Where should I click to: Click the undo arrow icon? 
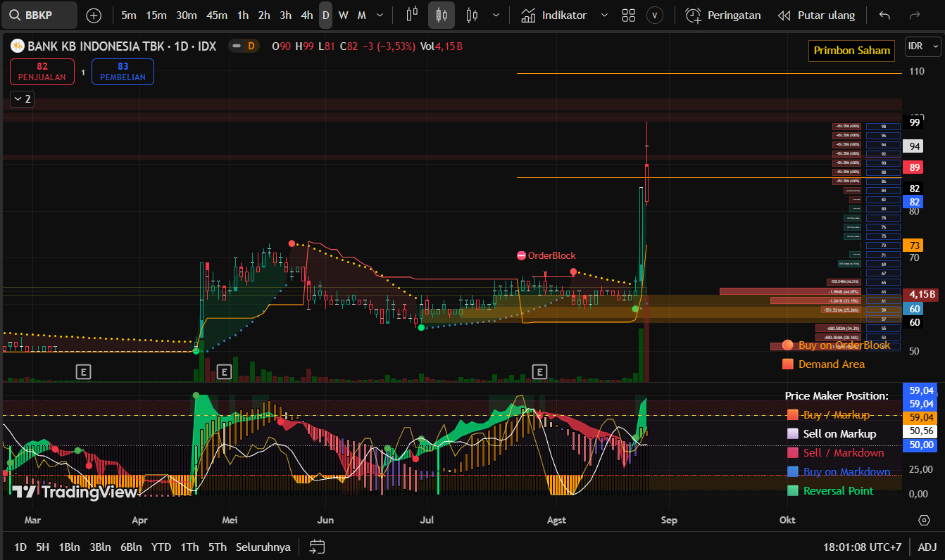pos(885,15)
